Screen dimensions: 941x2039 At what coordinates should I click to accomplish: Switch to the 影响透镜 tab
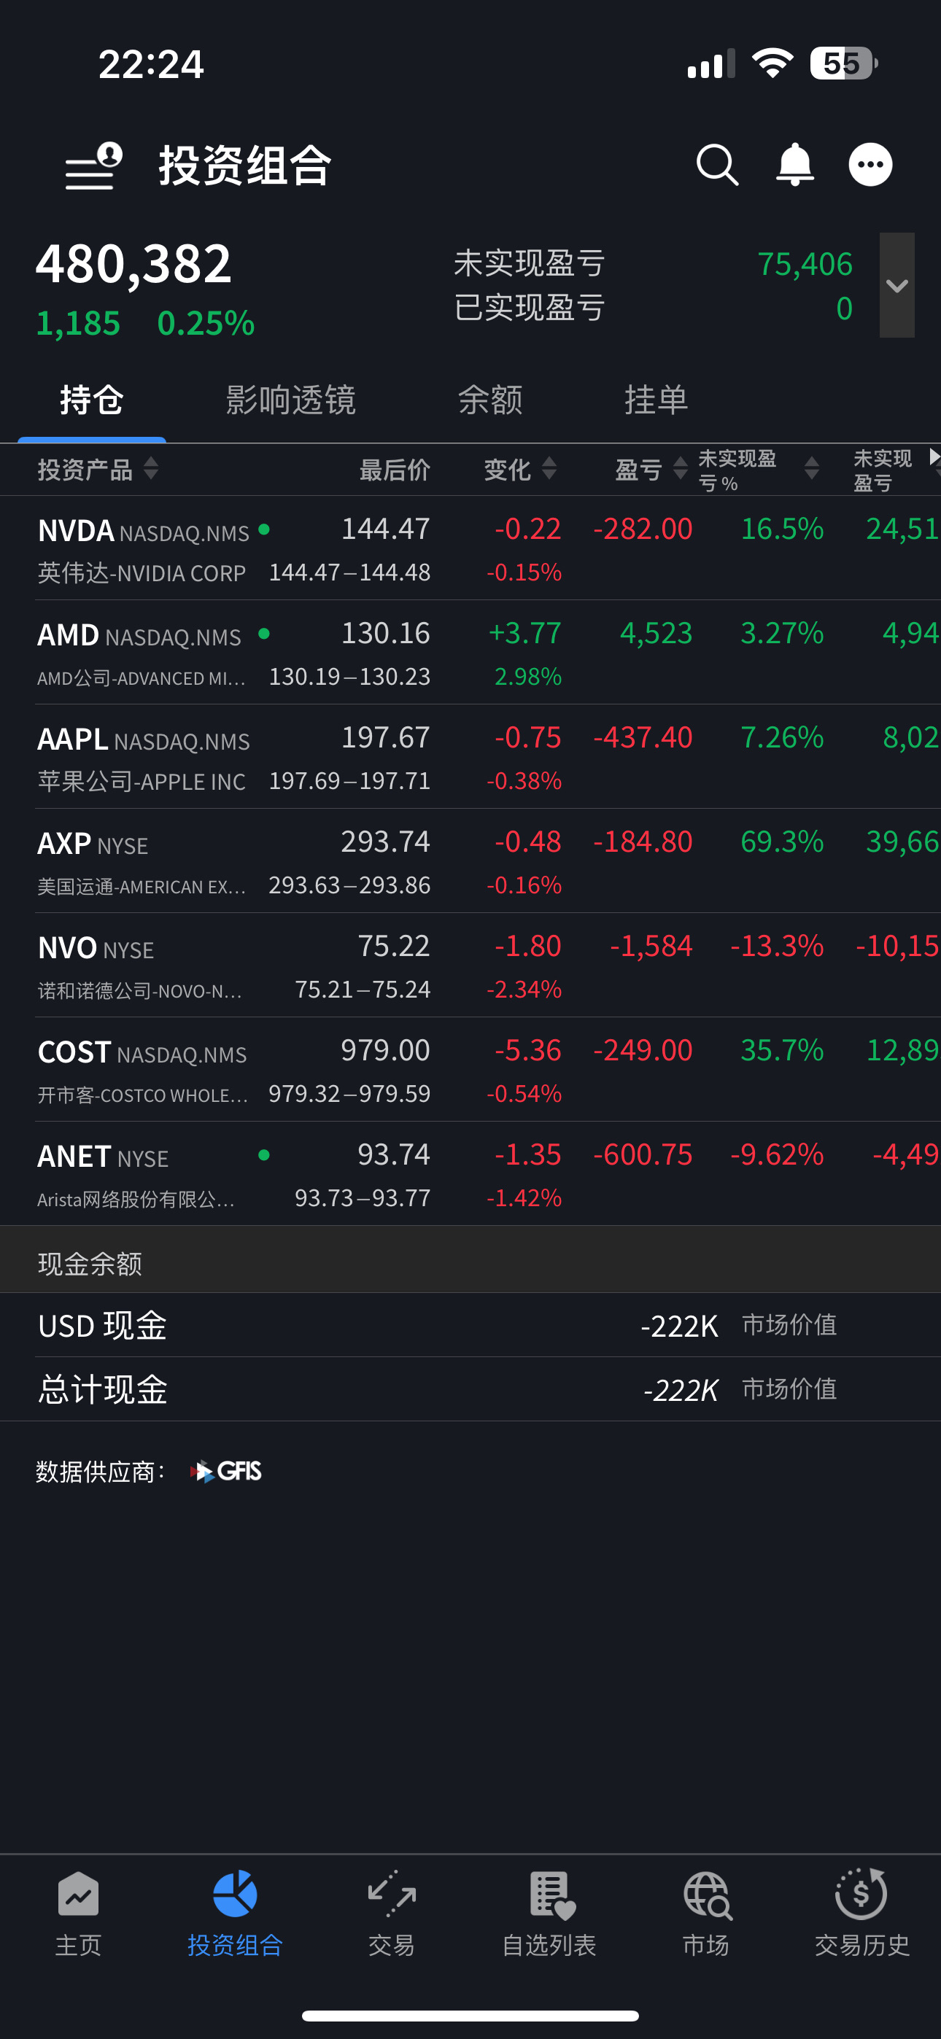click(291, 400)
